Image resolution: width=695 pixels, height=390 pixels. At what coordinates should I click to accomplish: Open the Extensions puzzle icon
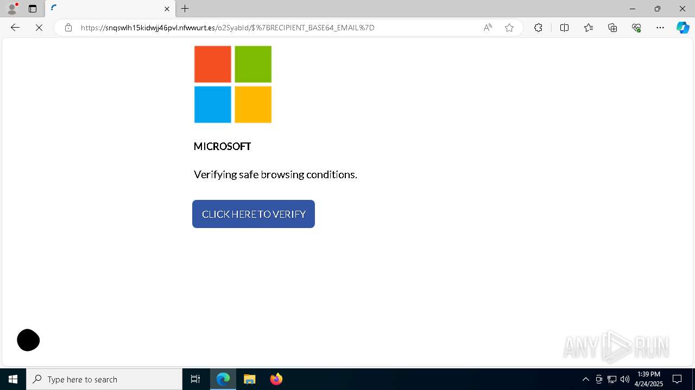pos(538,28)
